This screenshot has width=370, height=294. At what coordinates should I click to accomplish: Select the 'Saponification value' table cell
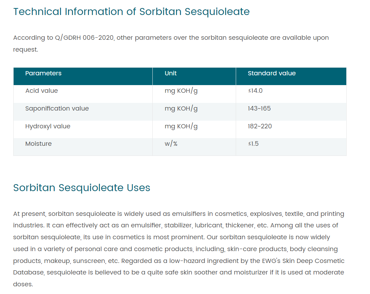[57, 108]
